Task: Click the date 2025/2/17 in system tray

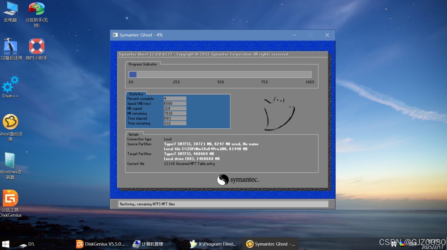Action: (433, 247)
